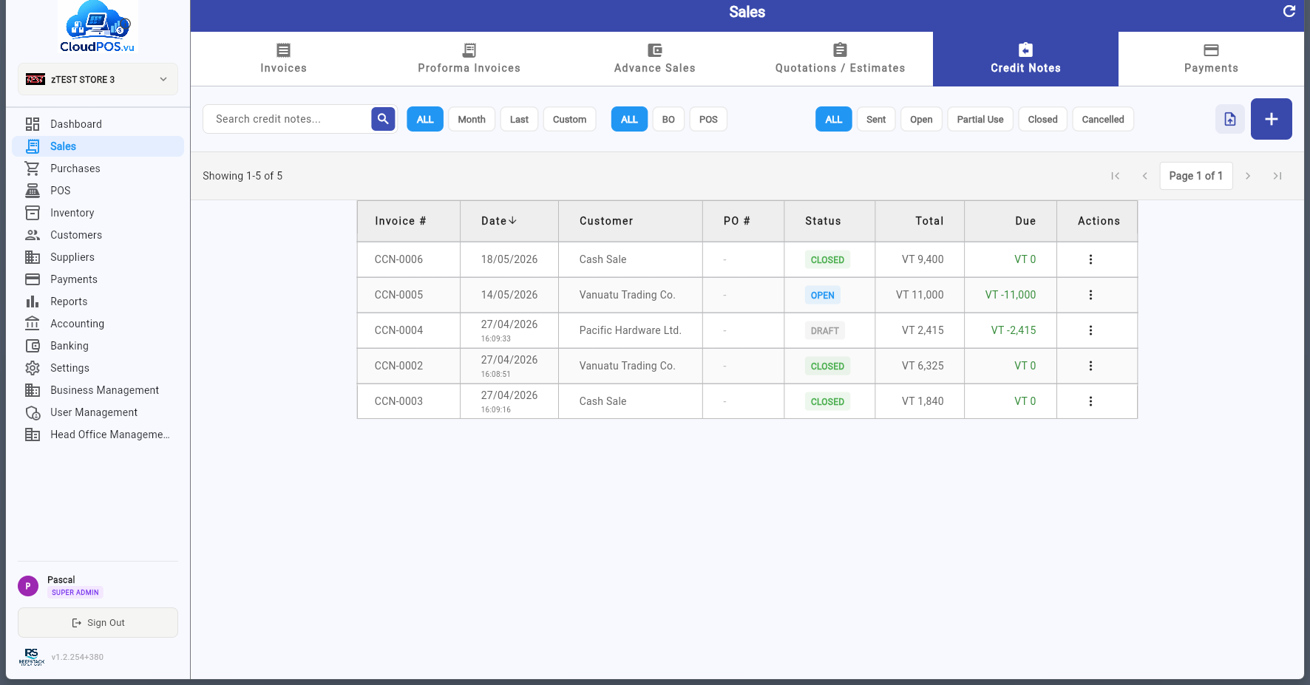1310x685 pixels.
Task: Click the Search credit notes field
Action: [x=287, y=119]
